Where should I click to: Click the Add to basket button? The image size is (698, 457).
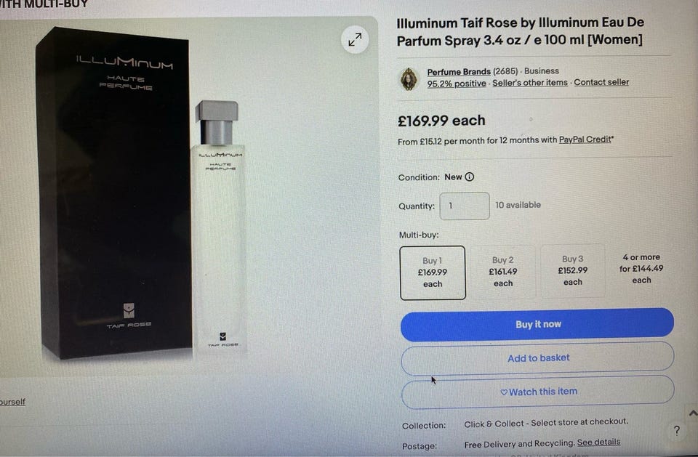coord(538,358)
